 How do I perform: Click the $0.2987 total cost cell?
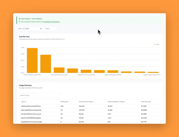coord(144,114)
